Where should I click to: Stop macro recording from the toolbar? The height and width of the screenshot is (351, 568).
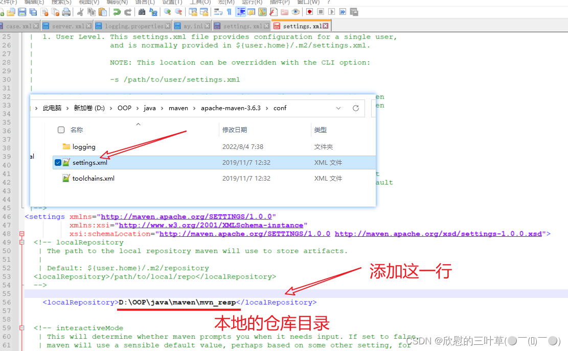pos(320,12)
